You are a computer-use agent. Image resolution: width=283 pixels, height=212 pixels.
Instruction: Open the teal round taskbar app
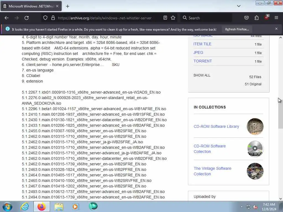coord(93,206)
